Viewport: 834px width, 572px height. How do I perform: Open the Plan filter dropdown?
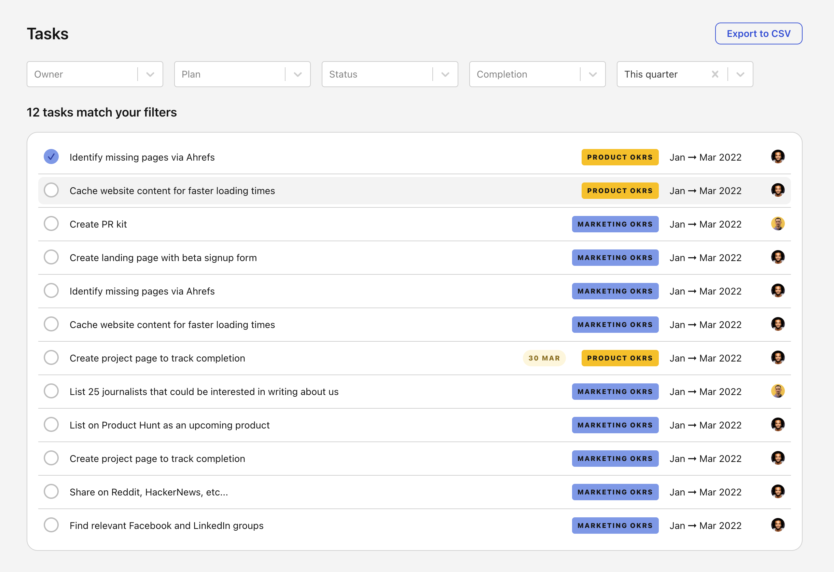[297, 74]
